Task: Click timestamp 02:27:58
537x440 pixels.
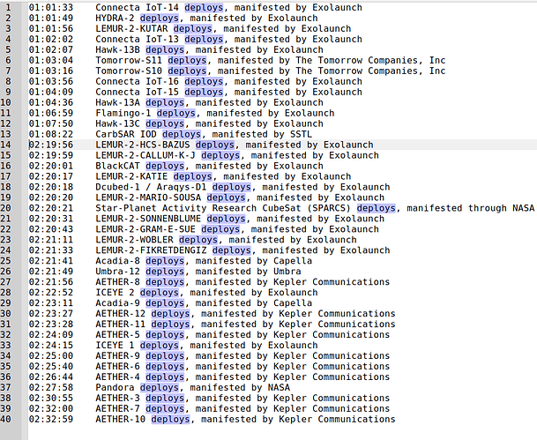Action: click(x=50, y=388)
